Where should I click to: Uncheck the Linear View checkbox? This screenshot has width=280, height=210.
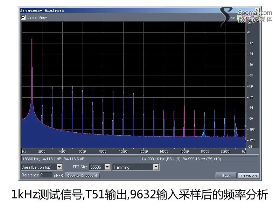[23, 17]
